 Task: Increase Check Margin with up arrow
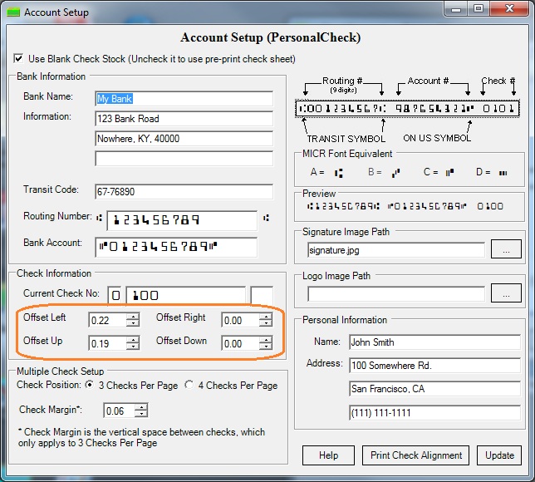(x=141, y=406)
